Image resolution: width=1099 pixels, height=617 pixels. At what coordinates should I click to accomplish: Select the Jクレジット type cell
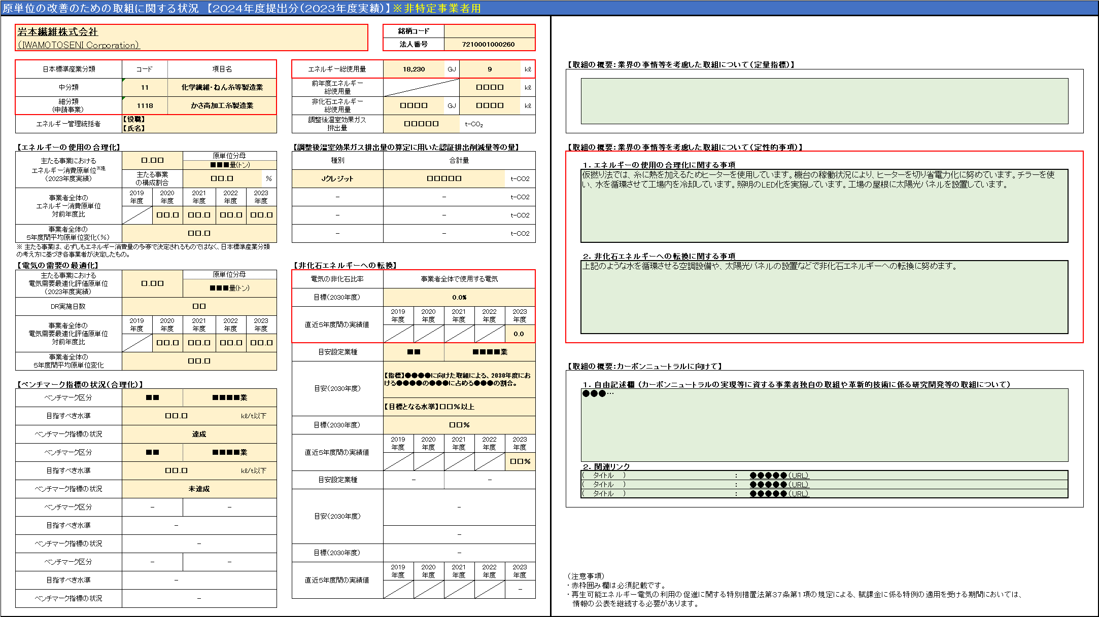(x=337, y=178)
